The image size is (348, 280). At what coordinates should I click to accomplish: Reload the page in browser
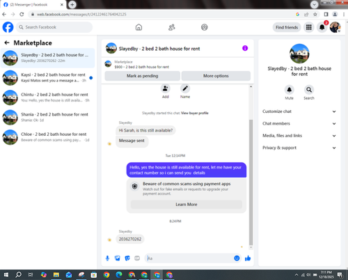22,15
